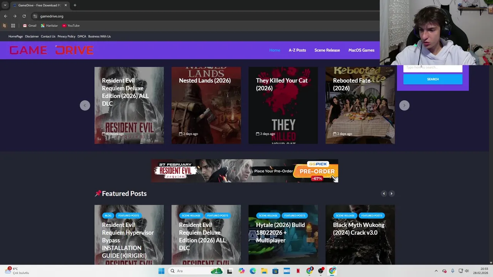Open the A-Z Posts menu

(297, 50)
